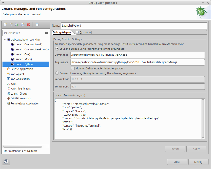Screen dimensions: 211x169
Task: Select 'Connect to running Debug Server' option
Action: click(57, 73)
